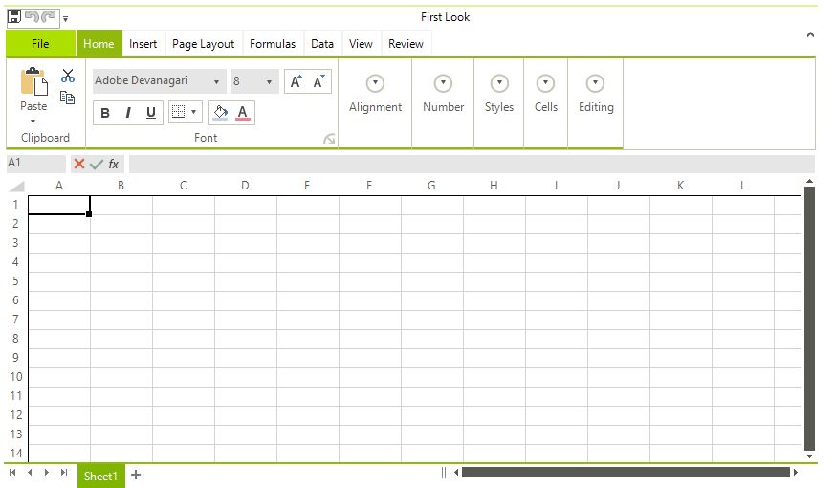Screen dimensions: 834x488
Task: Jump to the first sheet tab
Action: click(12, 473)
